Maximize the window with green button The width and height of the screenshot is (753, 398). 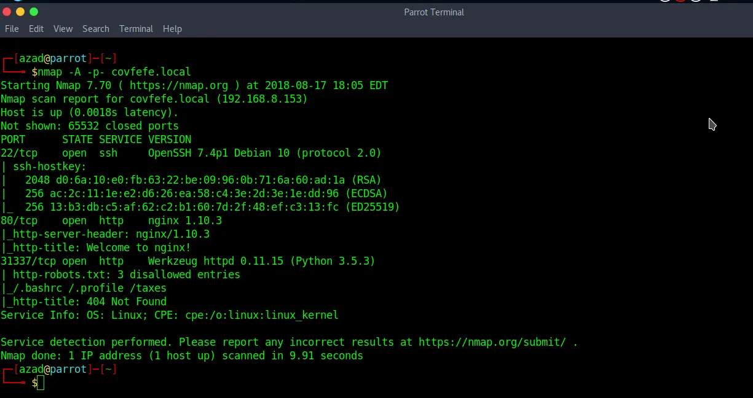tap(34, 12)
